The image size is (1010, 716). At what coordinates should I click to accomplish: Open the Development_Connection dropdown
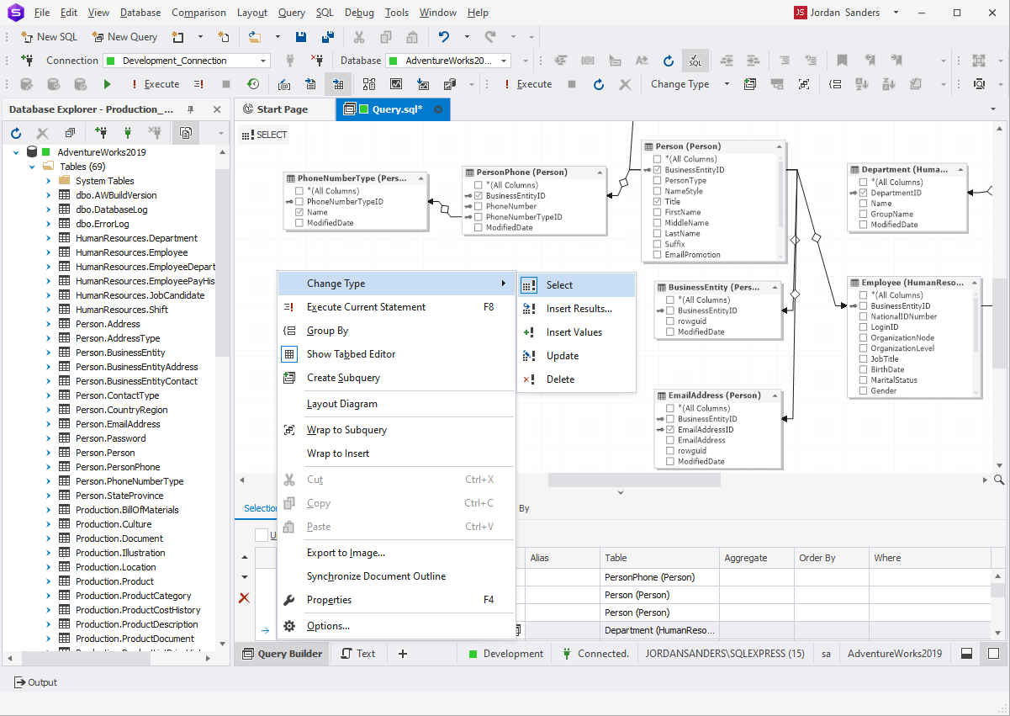click(263, 61)
